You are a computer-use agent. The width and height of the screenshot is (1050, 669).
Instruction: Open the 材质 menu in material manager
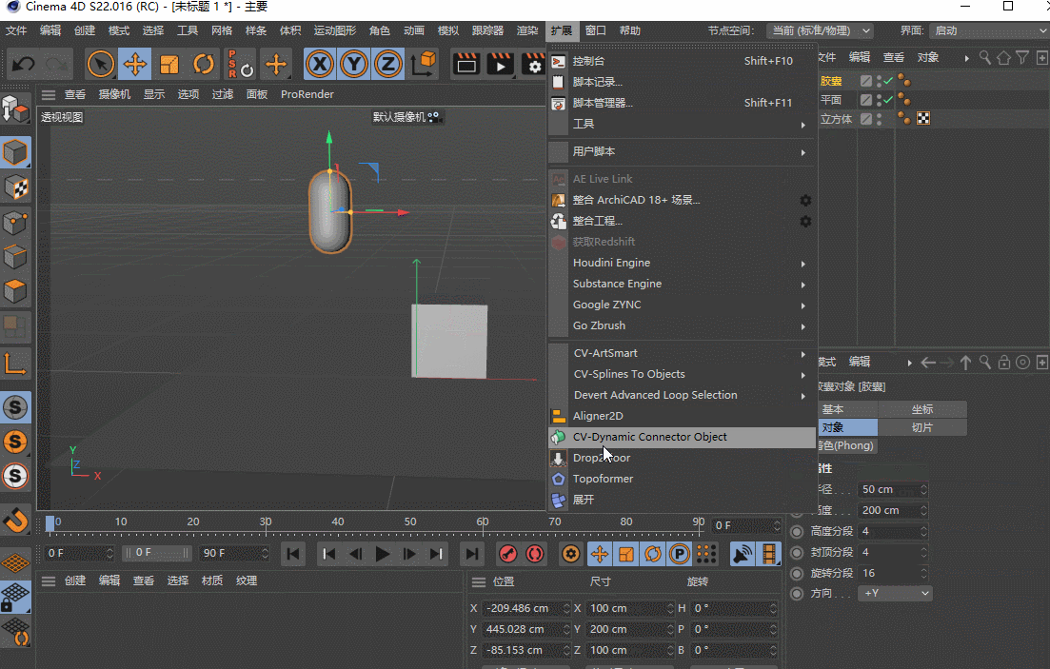(x=211, y=580)
